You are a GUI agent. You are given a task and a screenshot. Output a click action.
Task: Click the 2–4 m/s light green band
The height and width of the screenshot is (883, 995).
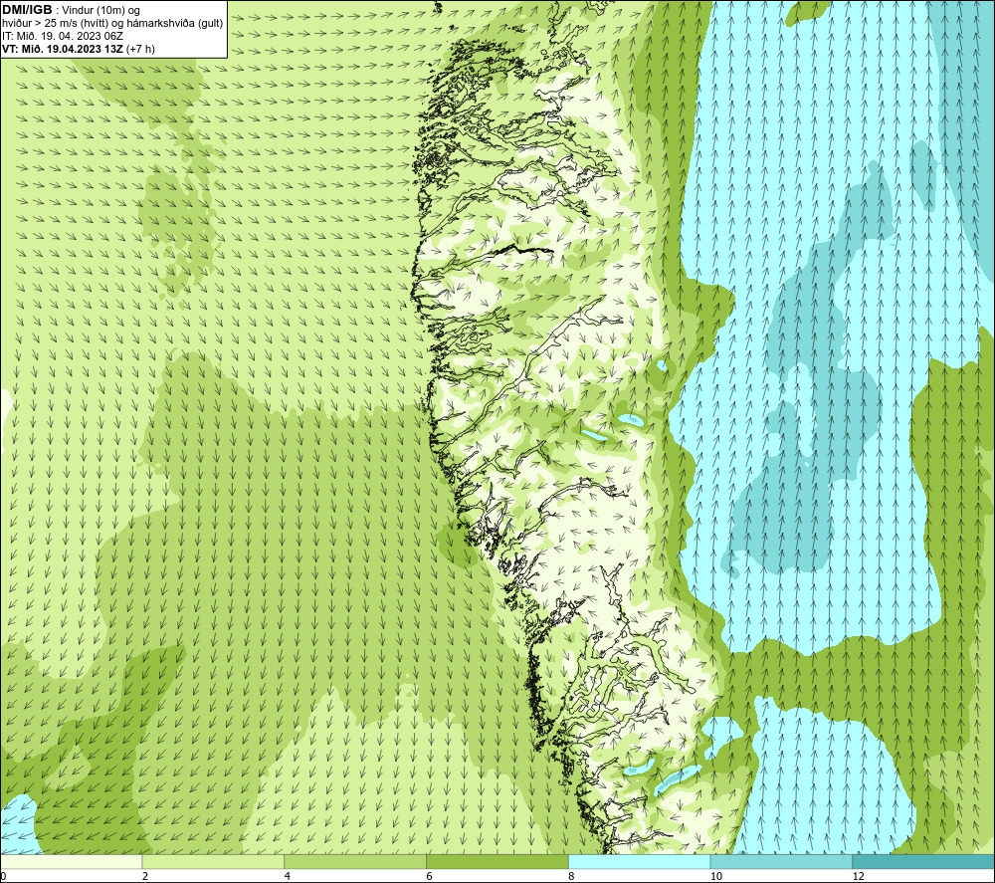point(213,861)
